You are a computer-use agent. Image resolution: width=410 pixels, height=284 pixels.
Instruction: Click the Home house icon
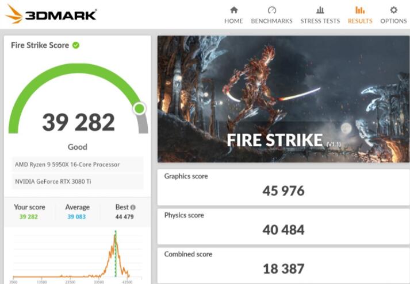pos(233,10)
